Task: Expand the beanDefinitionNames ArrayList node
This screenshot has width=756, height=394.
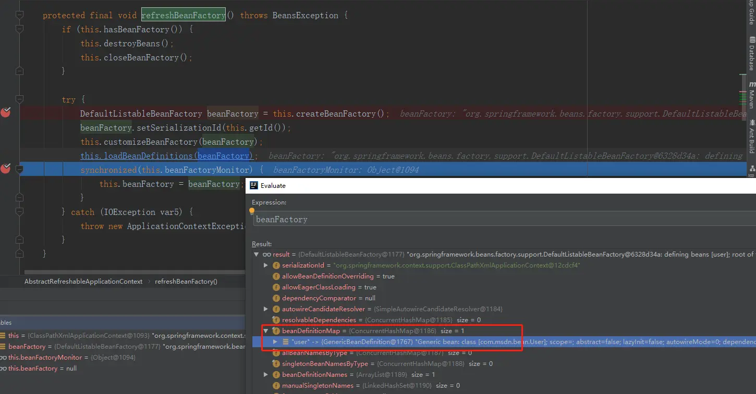Action: (266, 375)
